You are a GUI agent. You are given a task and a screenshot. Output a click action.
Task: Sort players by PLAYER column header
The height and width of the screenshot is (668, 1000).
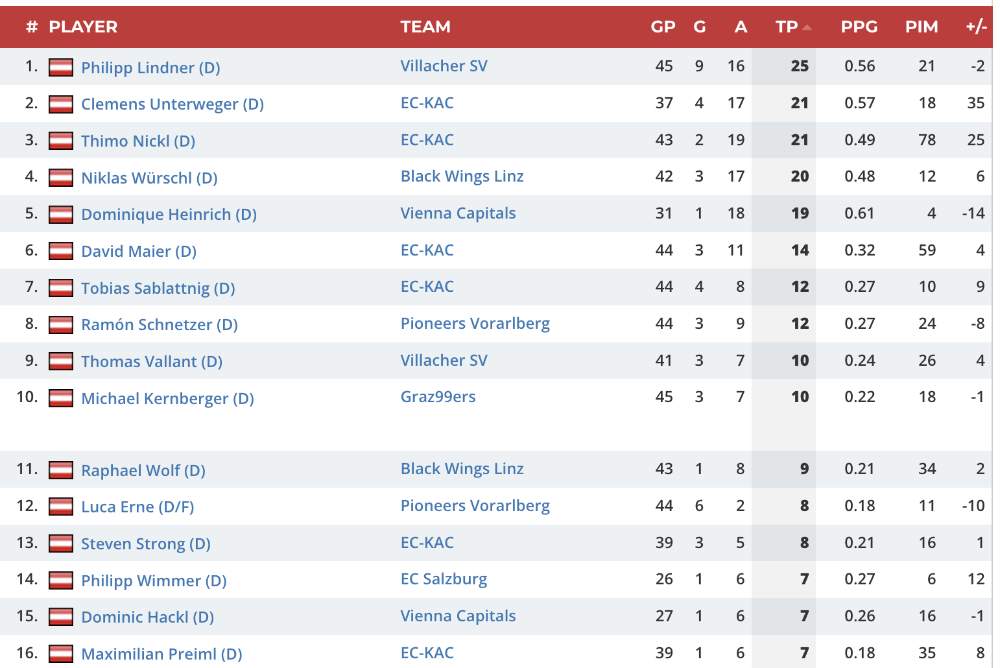(x=83, y=27)
